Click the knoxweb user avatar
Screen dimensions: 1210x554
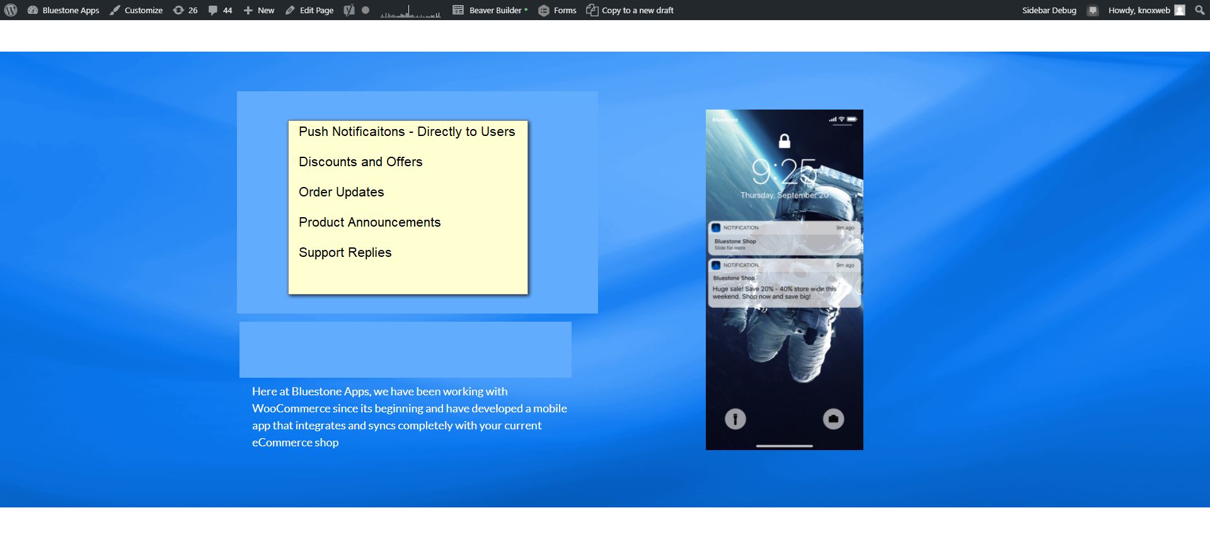(x=1180, y=10)
